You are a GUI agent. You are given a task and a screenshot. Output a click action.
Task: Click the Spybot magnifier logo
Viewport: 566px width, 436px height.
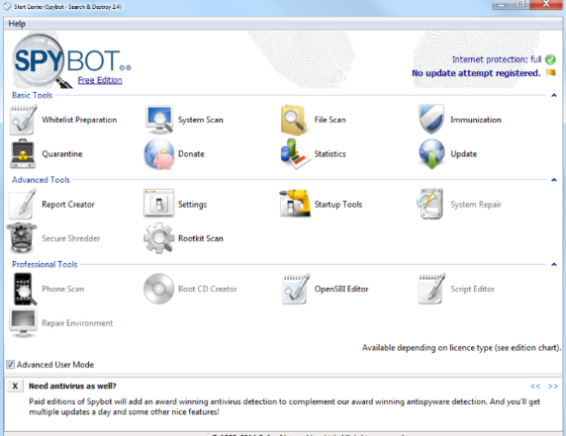click(x=42, y=61)
